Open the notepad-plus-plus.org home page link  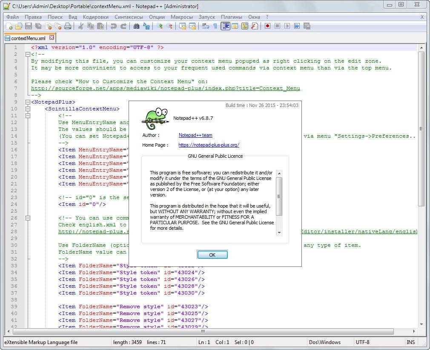[209, 145]
